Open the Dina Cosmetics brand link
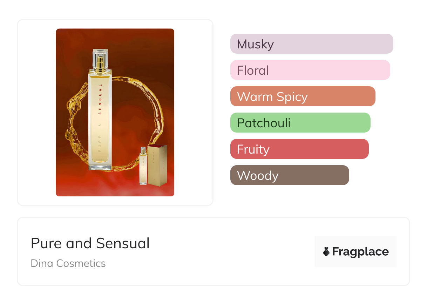Image resolution: width=427 pixels, height=303 pixels. [x=68, y=263]
